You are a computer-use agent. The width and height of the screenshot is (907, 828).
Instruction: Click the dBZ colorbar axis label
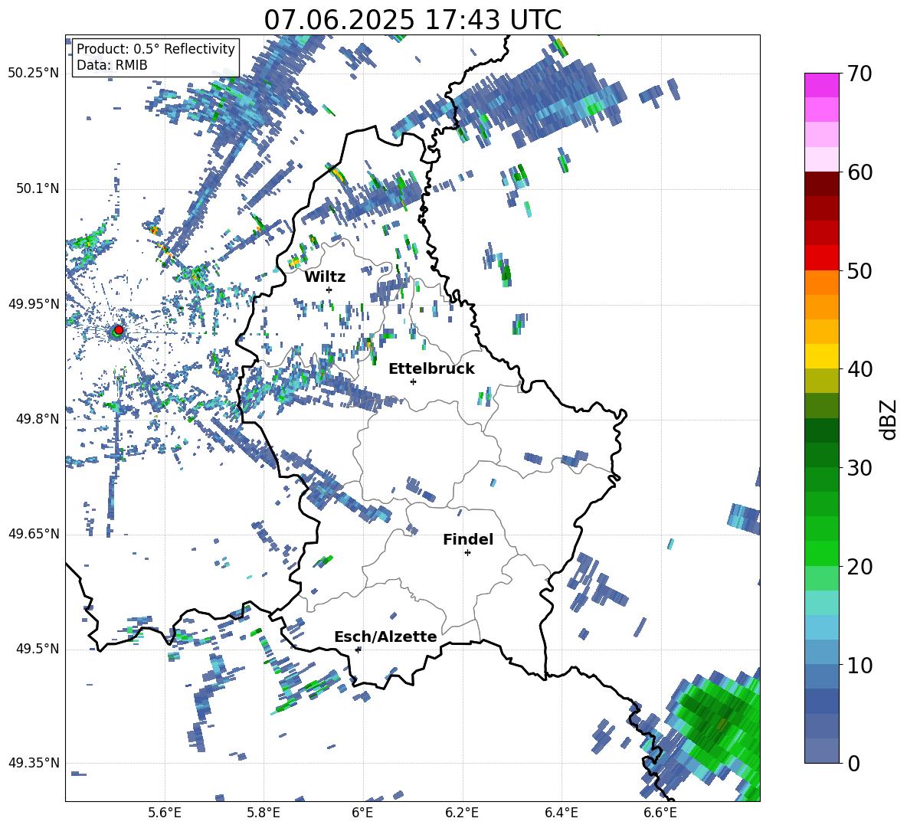click(889, 419)
